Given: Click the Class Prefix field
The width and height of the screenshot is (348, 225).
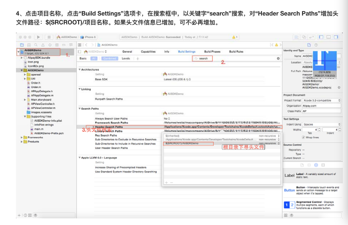Looking at the screenshot, I should pyautogui.click(x=322, y=111).
